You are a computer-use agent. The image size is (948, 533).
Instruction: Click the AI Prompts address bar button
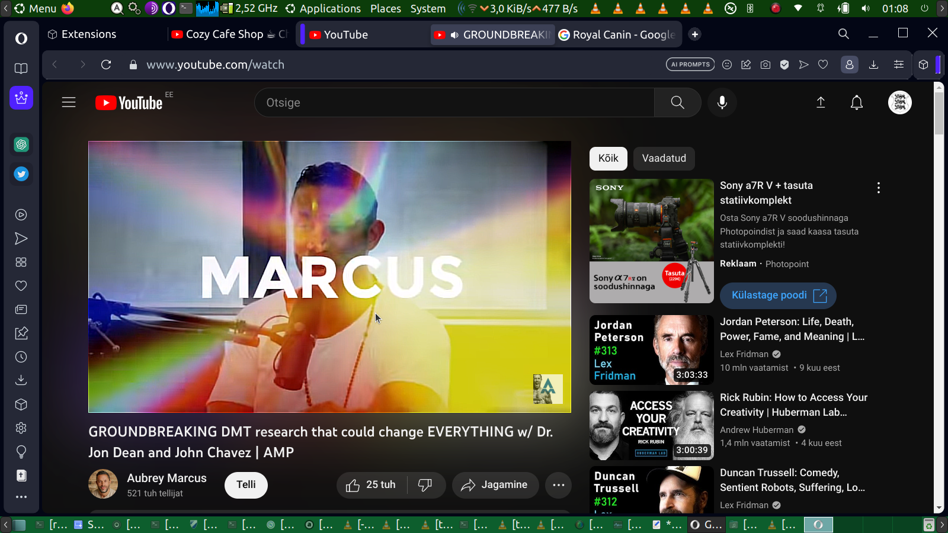(x=690, y=65)
